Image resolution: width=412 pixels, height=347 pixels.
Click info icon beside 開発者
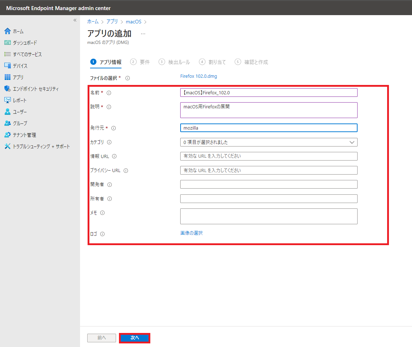pyautogui.click(x=110, y=185)
